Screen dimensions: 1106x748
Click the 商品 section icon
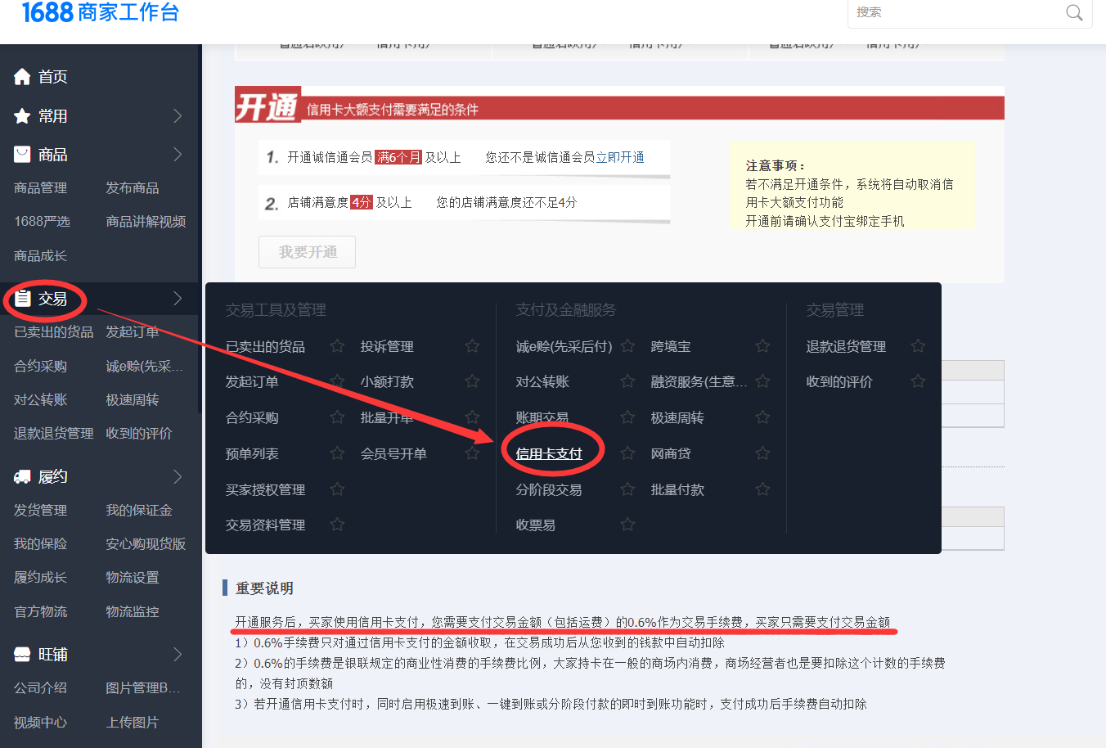[22, 155]
